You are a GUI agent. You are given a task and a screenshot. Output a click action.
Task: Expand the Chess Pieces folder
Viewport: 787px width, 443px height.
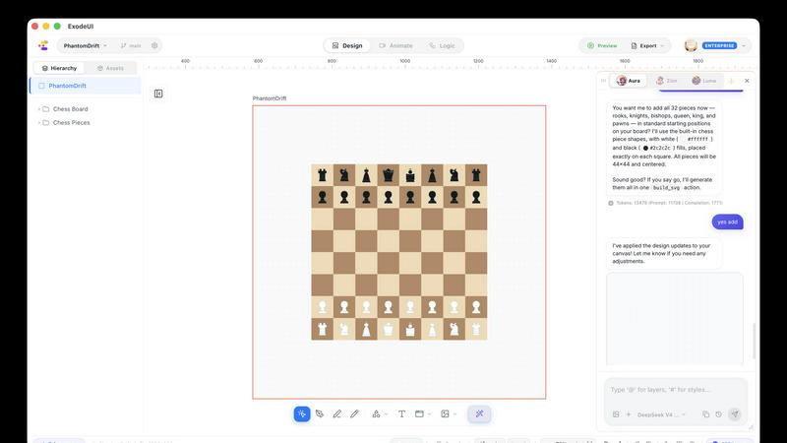tap(39, 122)
